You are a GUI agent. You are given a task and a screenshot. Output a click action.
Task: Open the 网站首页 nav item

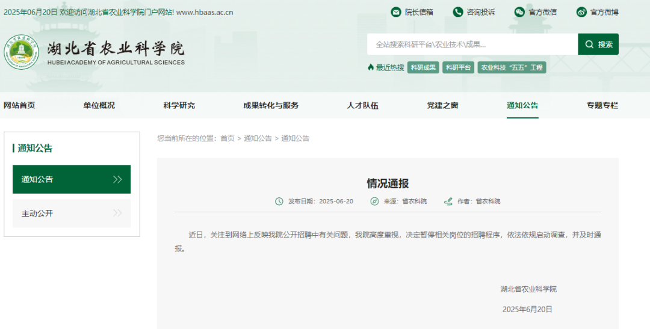[19, 105]
